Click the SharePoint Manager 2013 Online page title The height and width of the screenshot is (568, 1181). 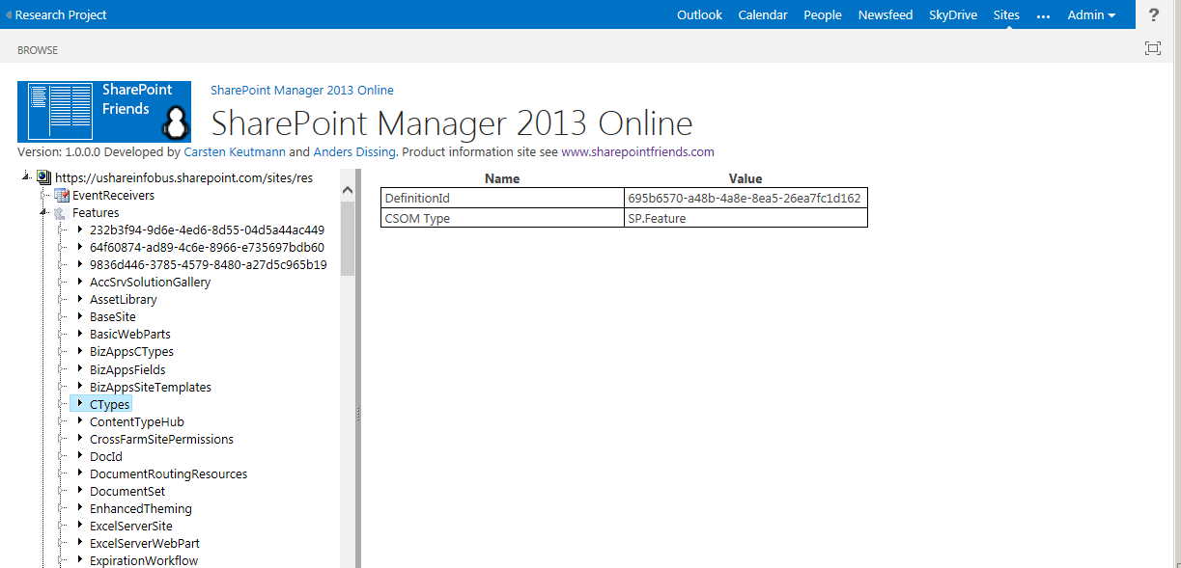tap(452, 123)
